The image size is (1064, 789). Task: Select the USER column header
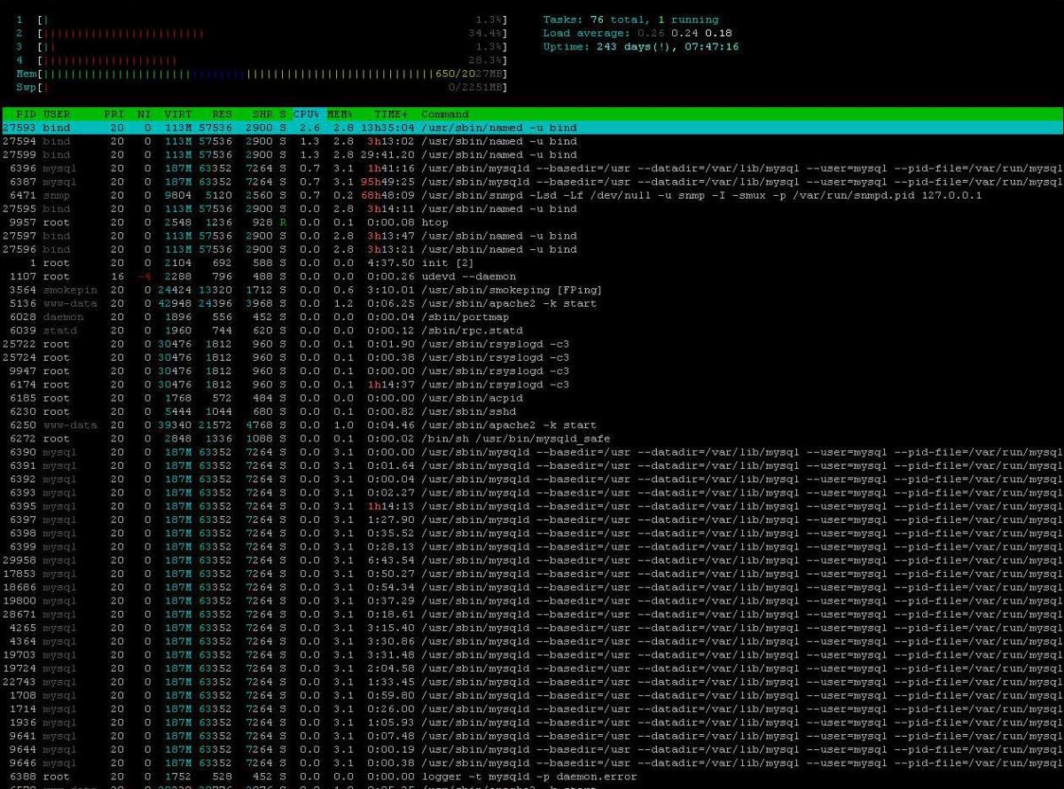(57, 114)
